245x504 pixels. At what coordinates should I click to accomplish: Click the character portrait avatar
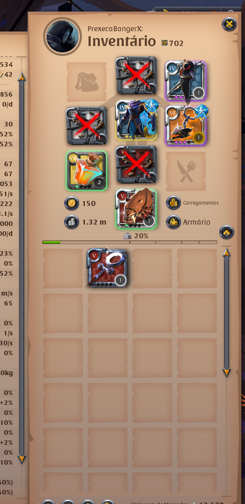coord(62,36)
